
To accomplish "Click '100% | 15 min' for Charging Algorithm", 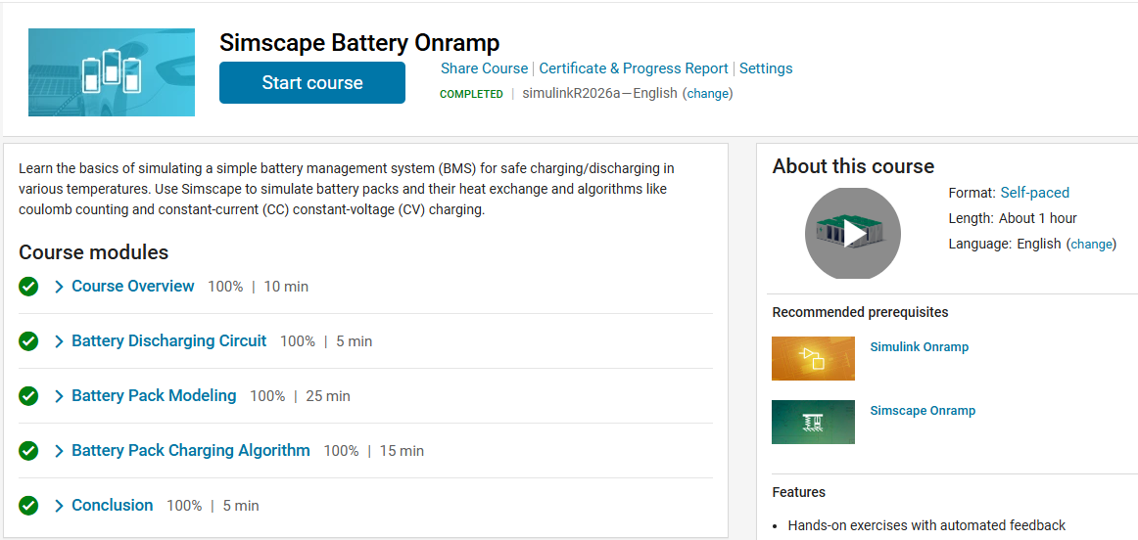I will 374,451.
